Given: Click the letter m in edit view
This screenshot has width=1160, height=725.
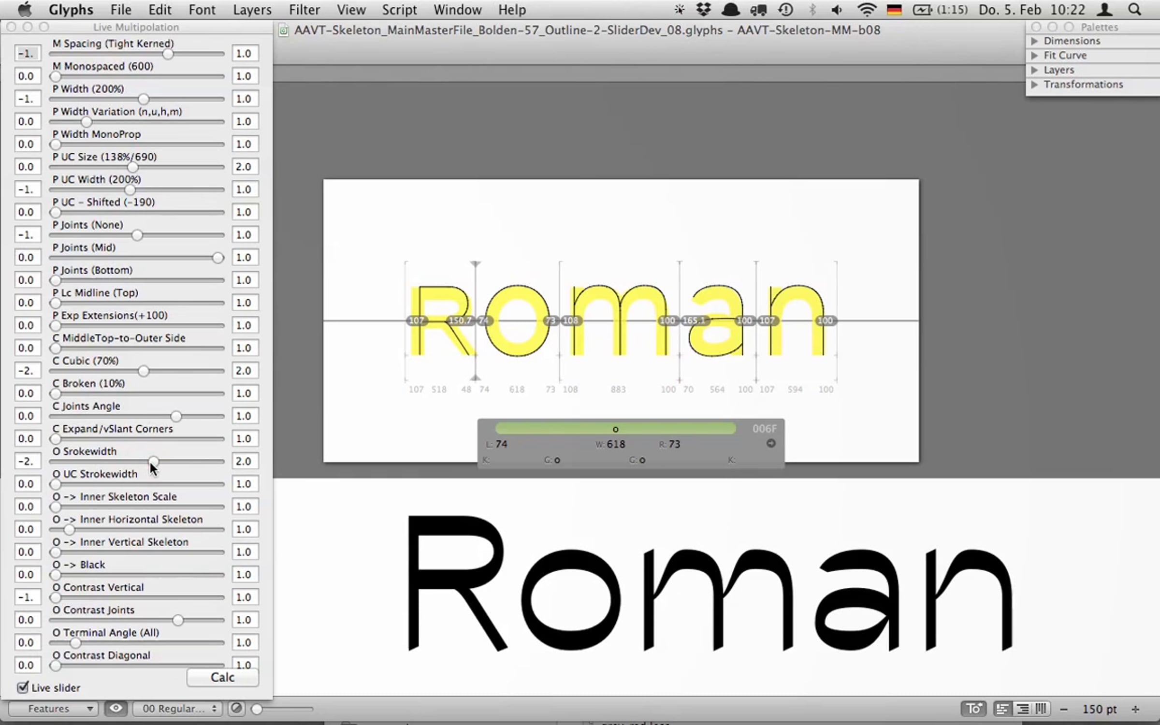Looking at the screenshot, I should coord(620,320).
